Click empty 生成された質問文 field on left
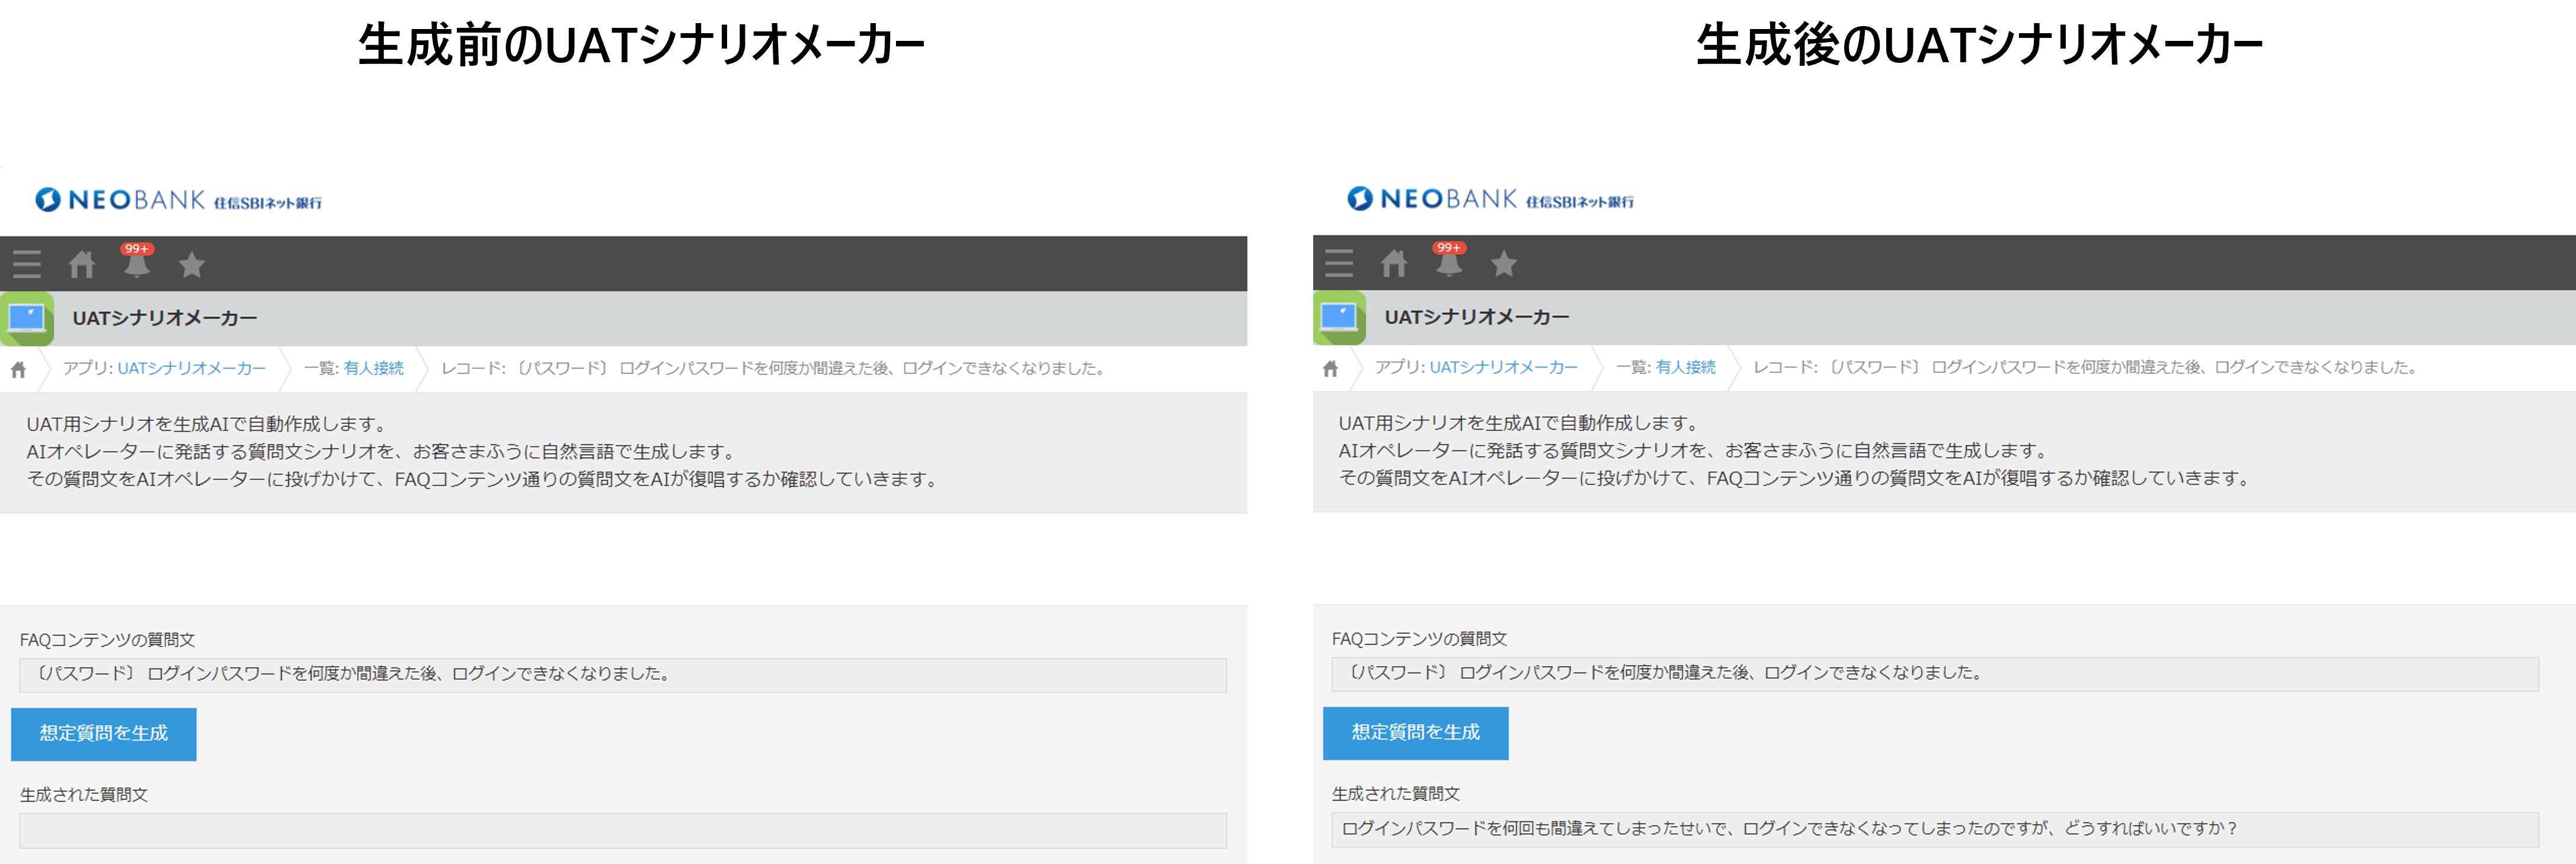Viewport: 2576px width, 864px height. click(622, 830)
